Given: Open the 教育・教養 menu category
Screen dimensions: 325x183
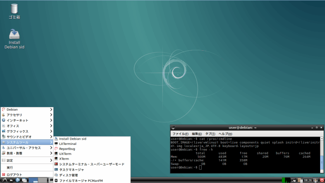Looking at the screenshot, I should (x=27, y=153).
